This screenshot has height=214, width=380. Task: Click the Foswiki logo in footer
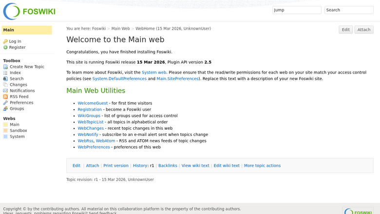pos(358,211)
